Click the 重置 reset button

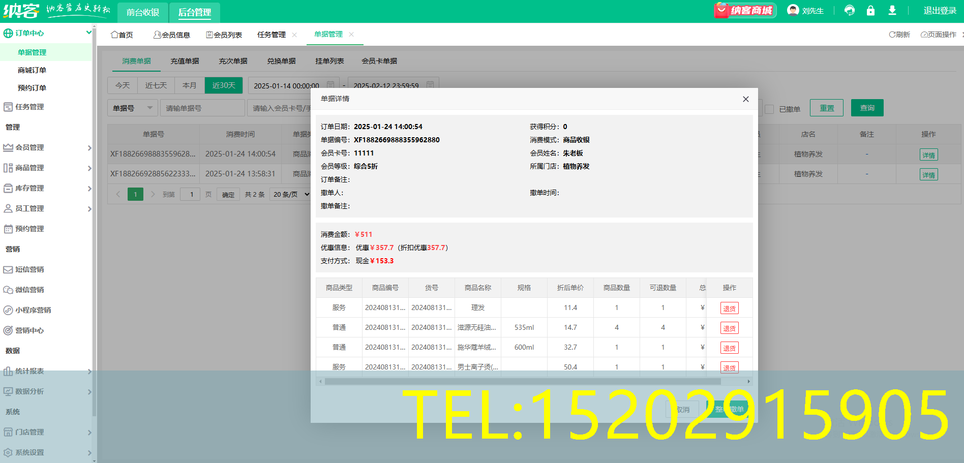click(x=827, y=108)
